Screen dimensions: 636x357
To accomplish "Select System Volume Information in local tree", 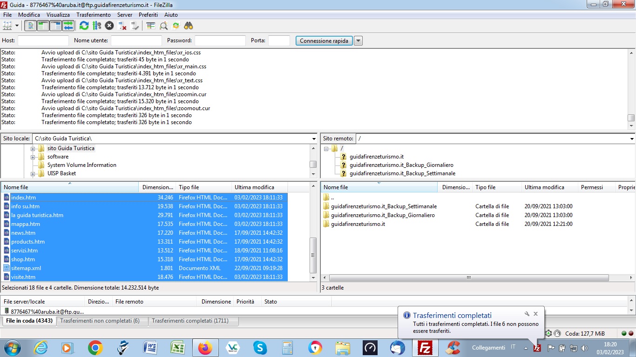I will click(x=82, y=165).
